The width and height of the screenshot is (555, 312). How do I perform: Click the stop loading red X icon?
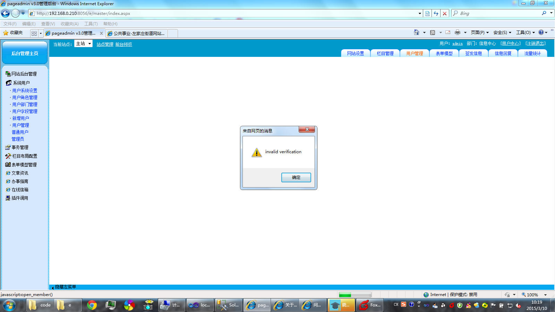click(x=445, y=14)
